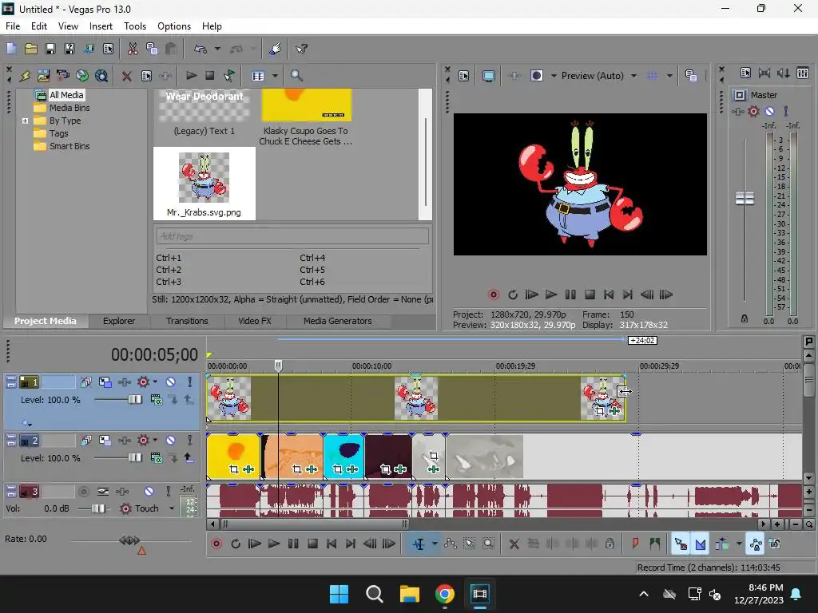Click the New project icon

(11, 49)
